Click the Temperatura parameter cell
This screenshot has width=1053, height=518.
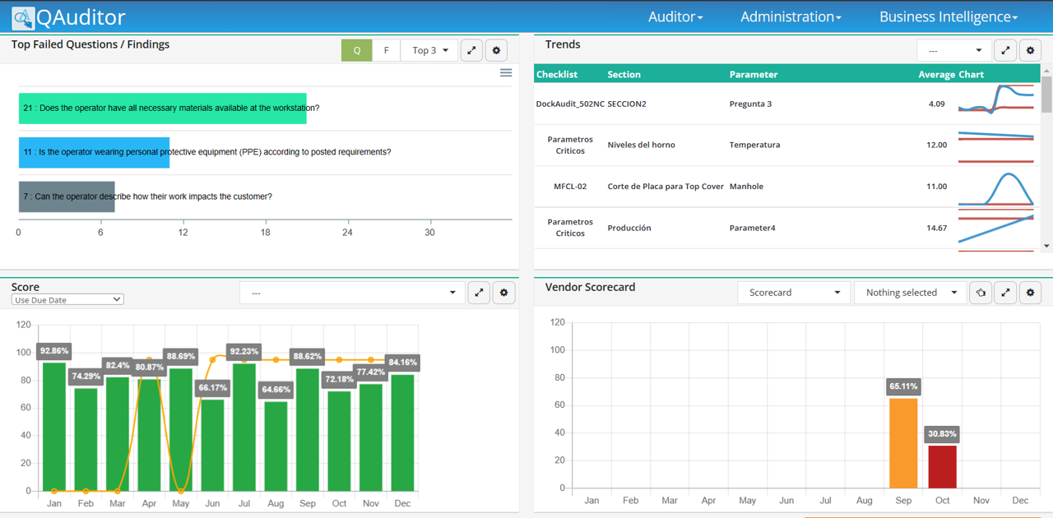tap(754, 145)
